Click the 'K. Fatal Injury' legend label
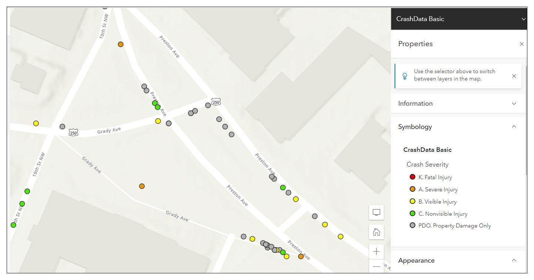 [435, 177]
